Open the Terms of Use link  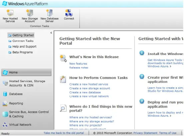[x=168, y=133]
